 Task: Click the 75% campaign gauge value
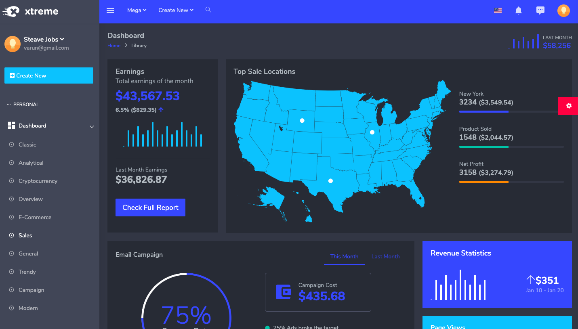[x=186, y=315]
